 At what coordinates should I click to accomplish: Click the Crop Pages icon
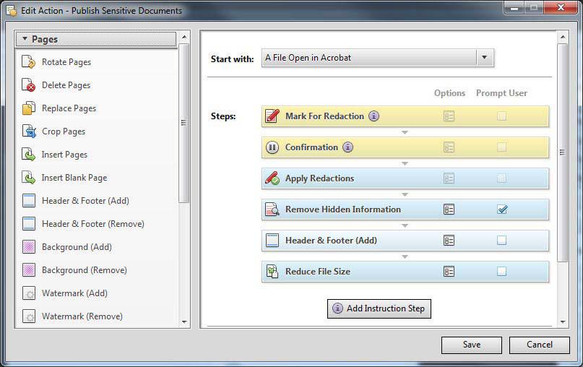[x=29, y=131]
